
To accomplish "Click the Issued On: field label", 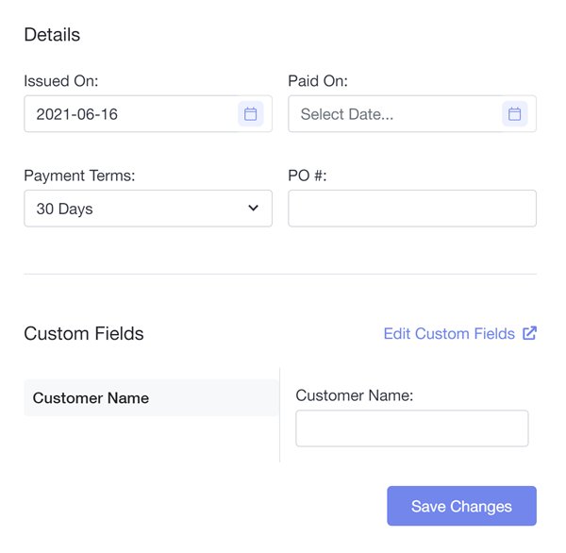I will [61, 81].
